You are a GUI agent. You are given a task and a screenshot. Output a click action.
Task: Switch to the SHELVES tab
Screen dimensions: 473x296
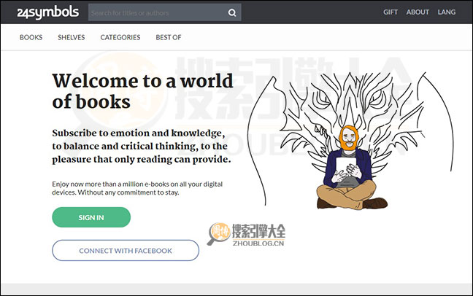tap(71, 37)
